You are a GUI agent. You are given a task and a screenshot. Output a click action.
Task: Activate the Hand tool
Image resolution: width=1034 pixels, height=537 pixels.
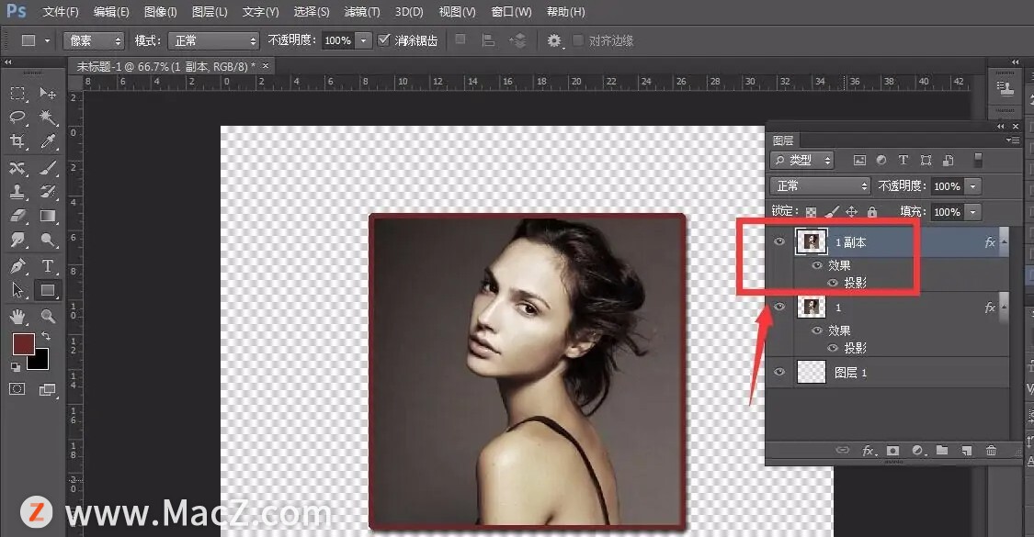coord(17,316)
